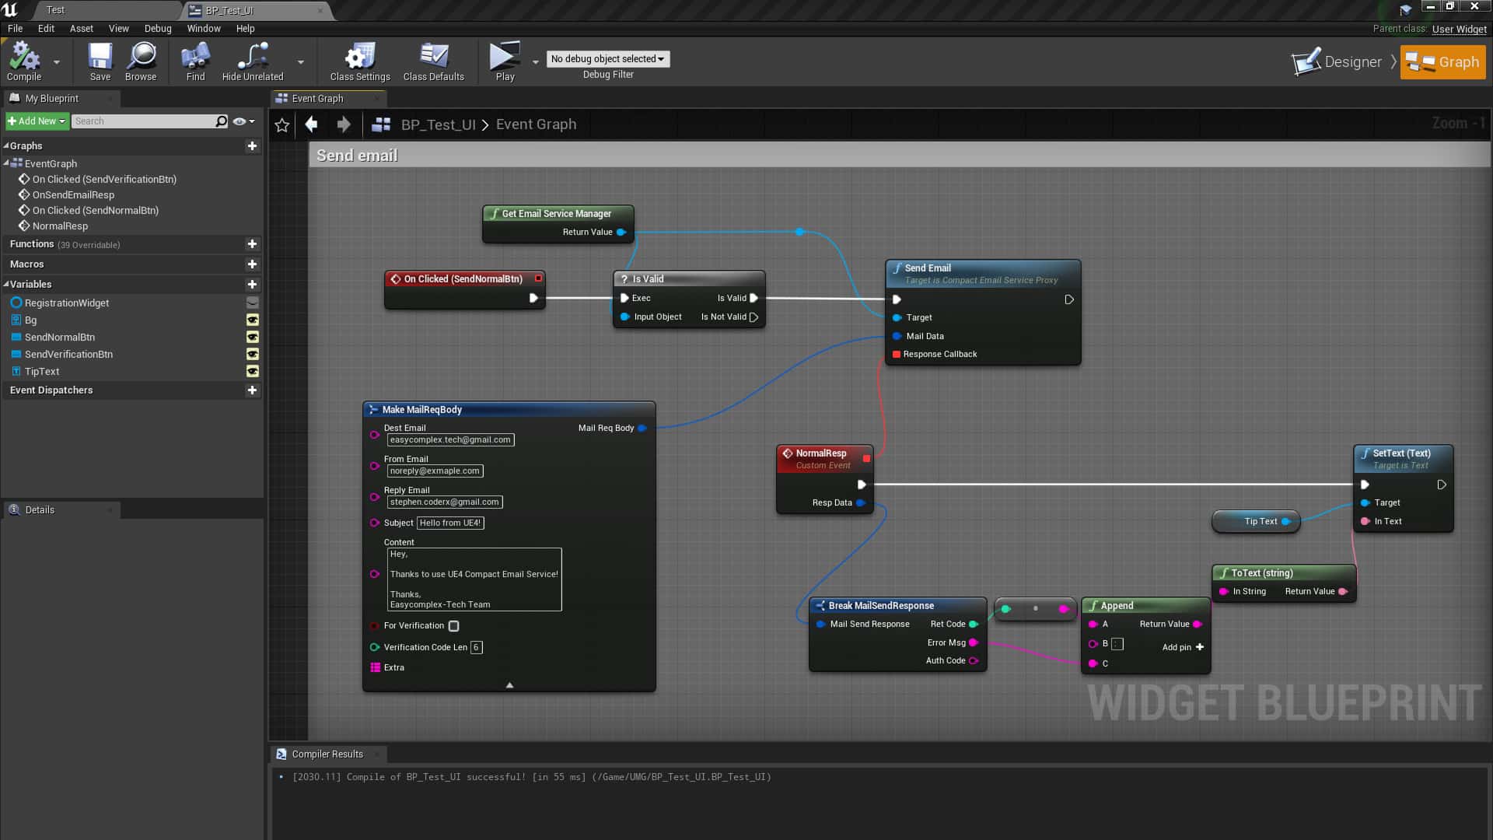Open Compile options dropdown arrow

coord(57,62)
